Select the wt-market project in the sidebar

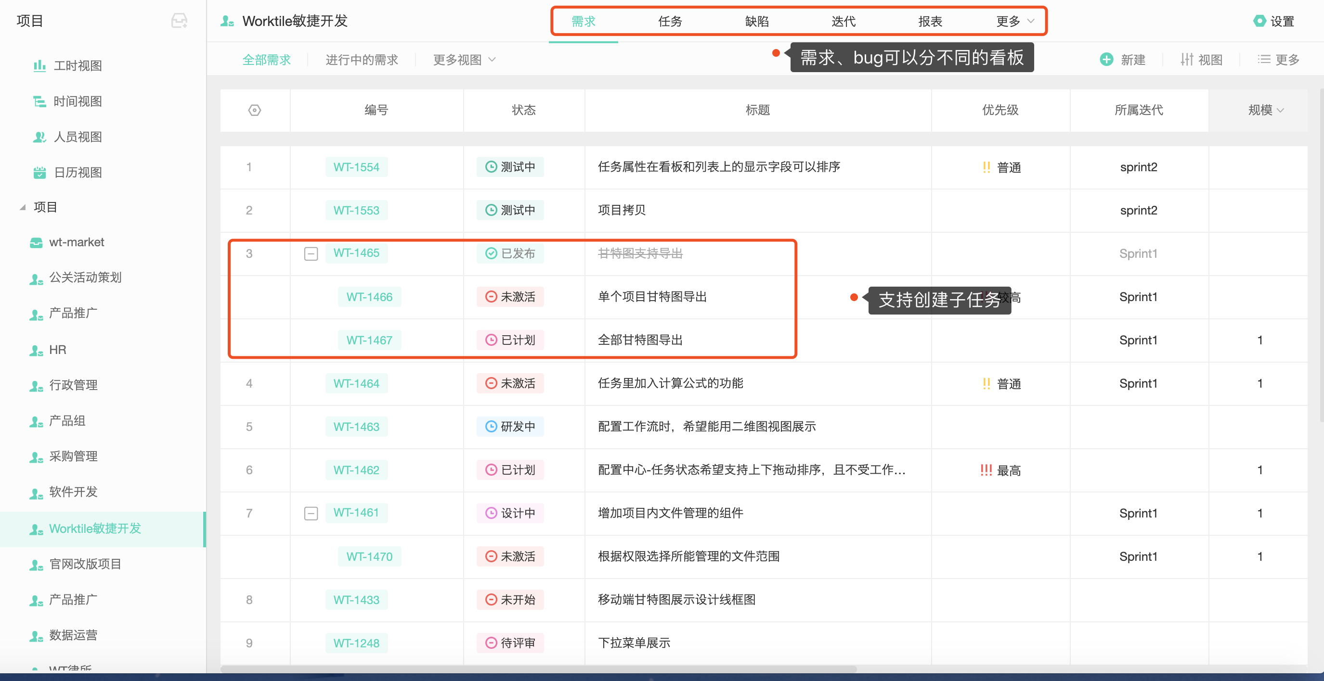point(76,242)
